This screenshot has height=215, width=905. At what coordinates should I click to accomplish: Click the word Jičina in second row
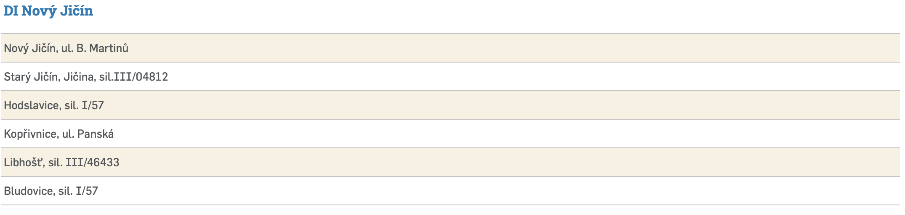click(79, 77)
